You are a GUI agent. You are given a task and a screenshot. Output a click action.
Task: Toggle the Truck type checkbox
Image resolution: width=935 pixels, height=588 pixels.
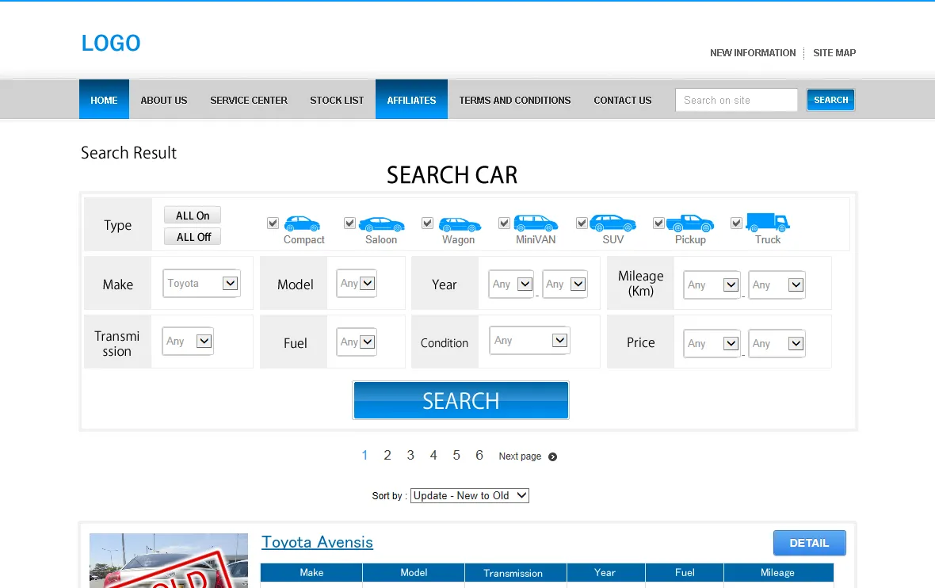coord(736,223)
